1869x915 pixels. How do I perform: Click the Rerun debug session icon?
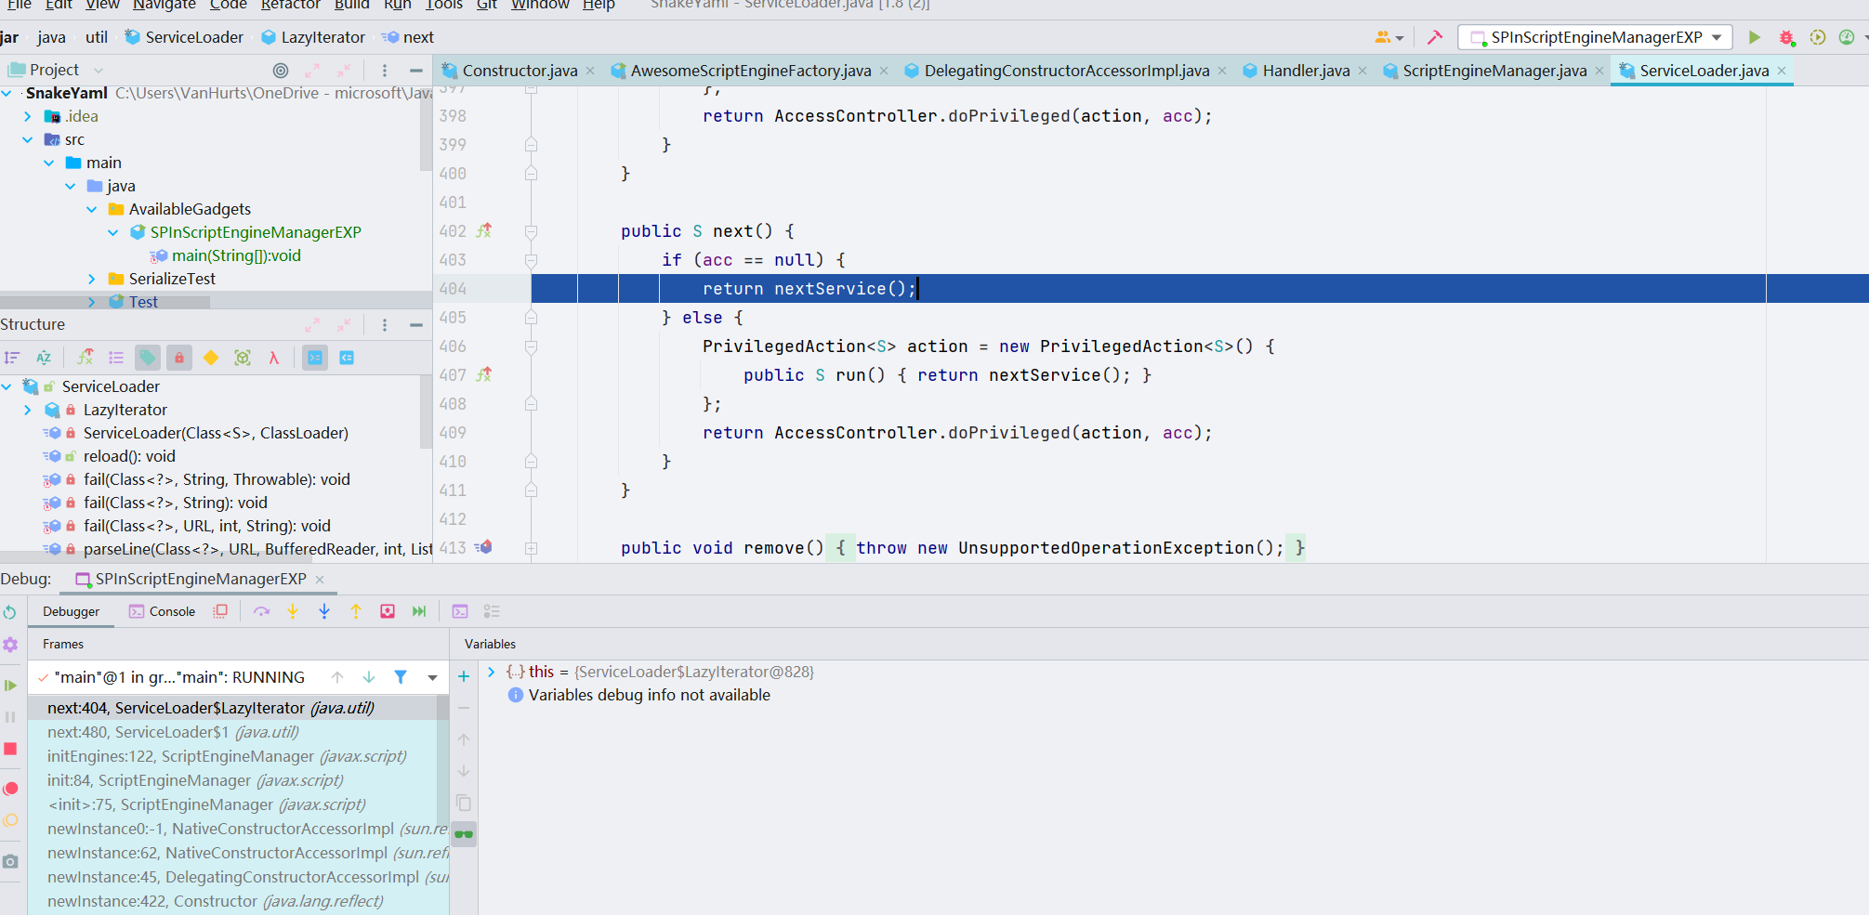pyautogui.click(x=10, y=612)
